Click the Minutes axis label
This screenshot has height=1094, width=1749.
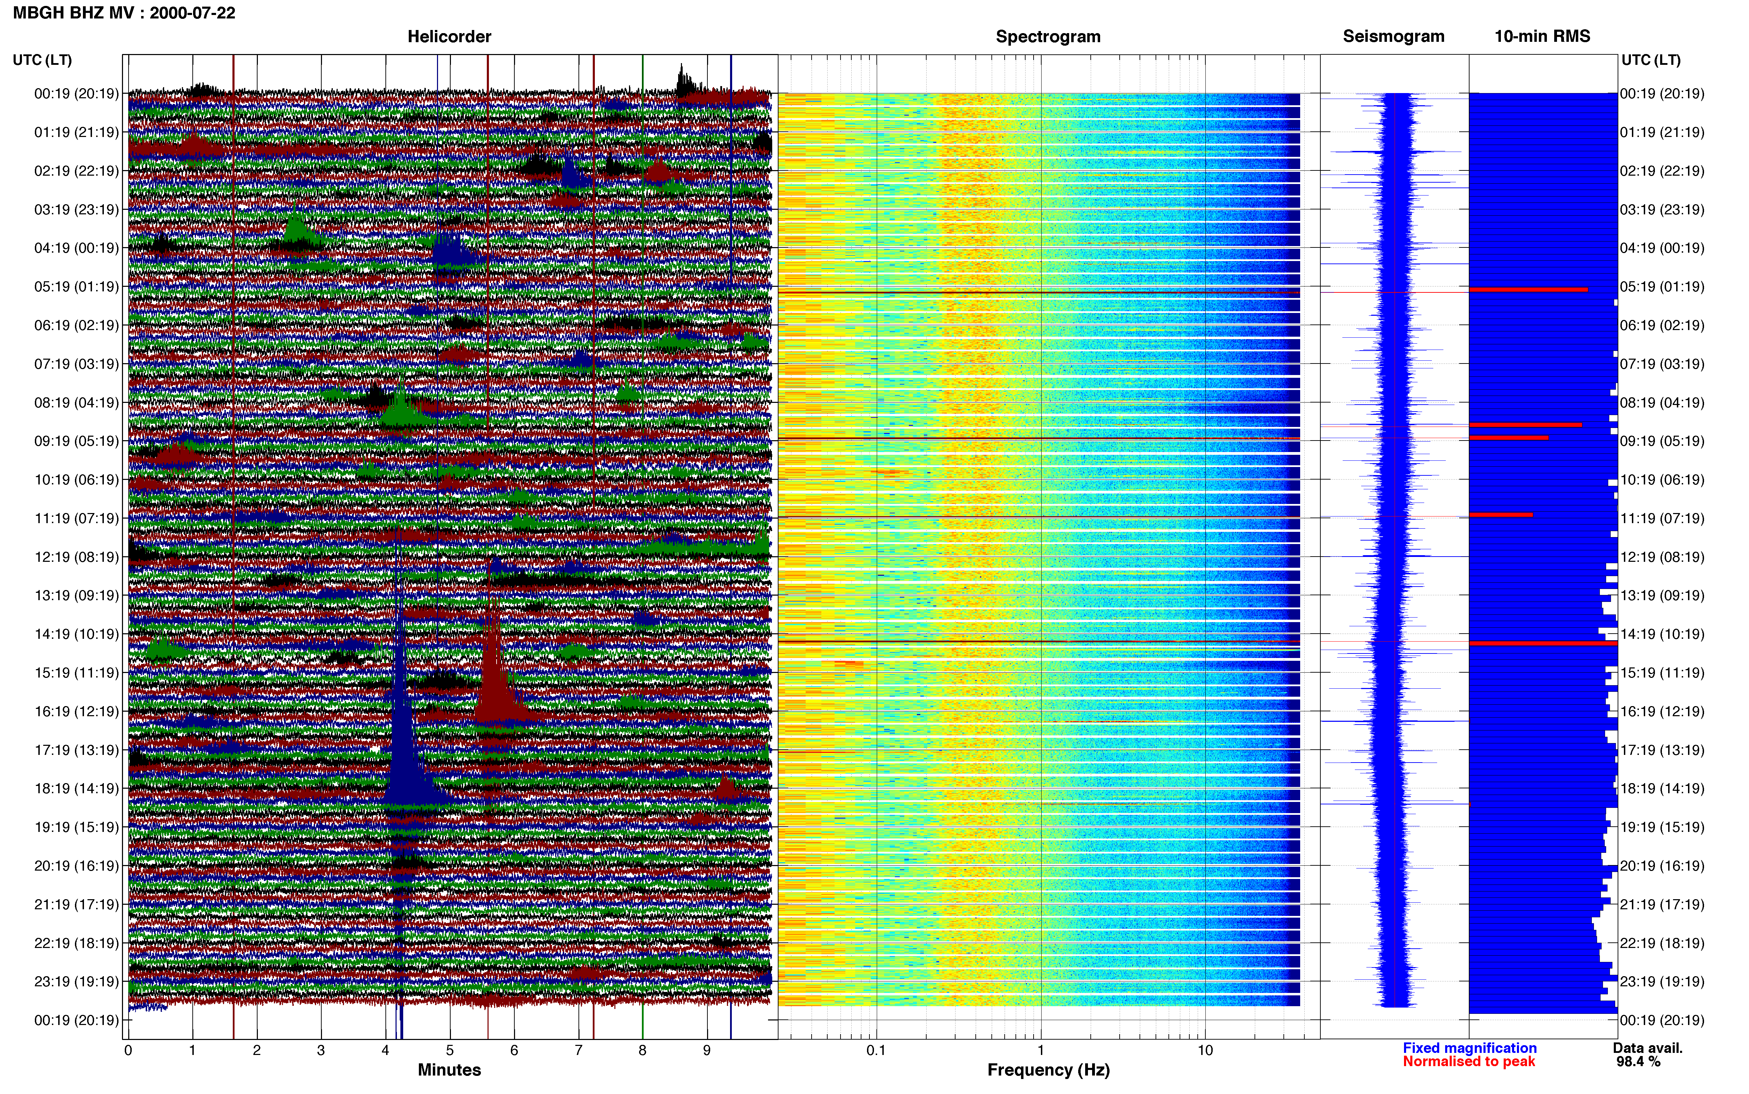pos(448,1069)
